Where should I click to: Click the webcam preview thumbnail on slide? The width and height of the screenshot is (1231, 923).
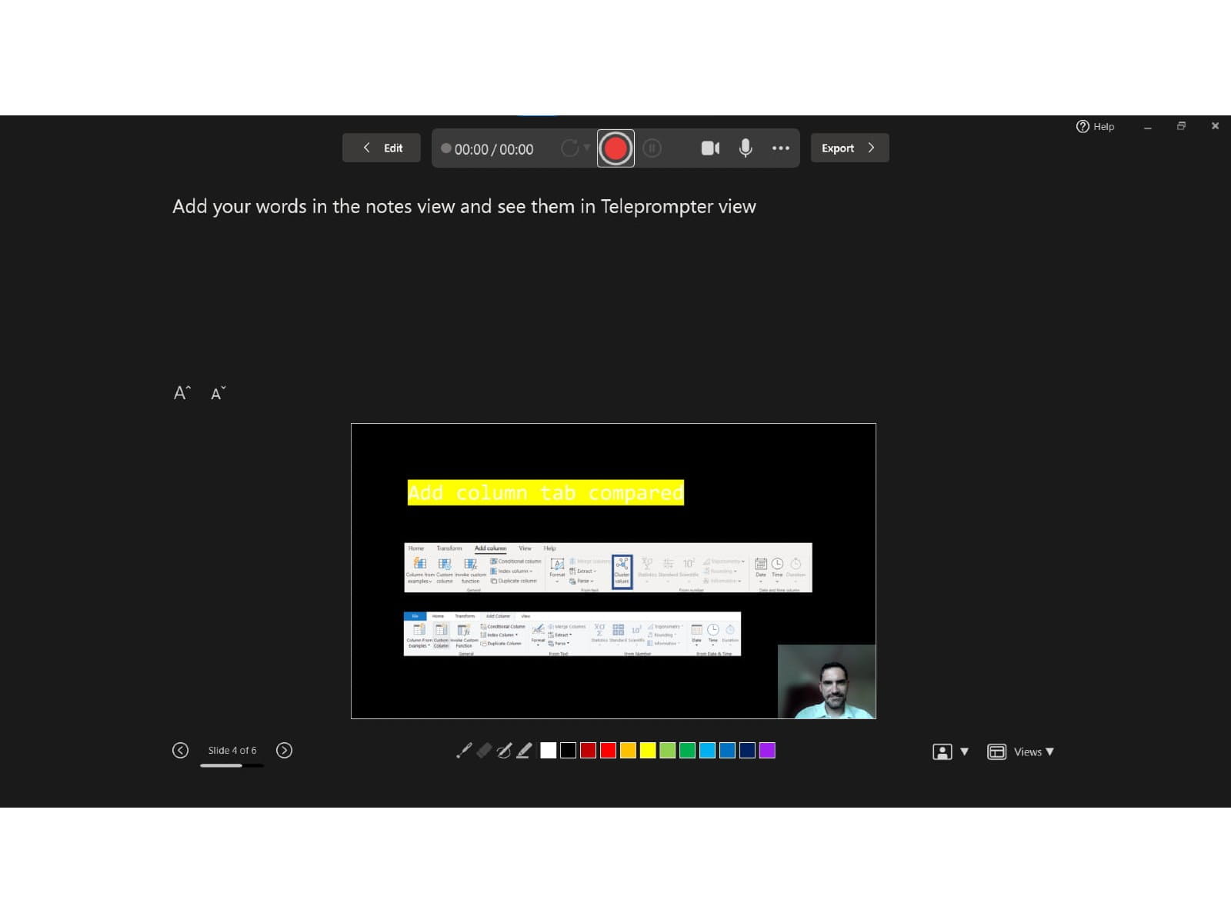[826, 681]
